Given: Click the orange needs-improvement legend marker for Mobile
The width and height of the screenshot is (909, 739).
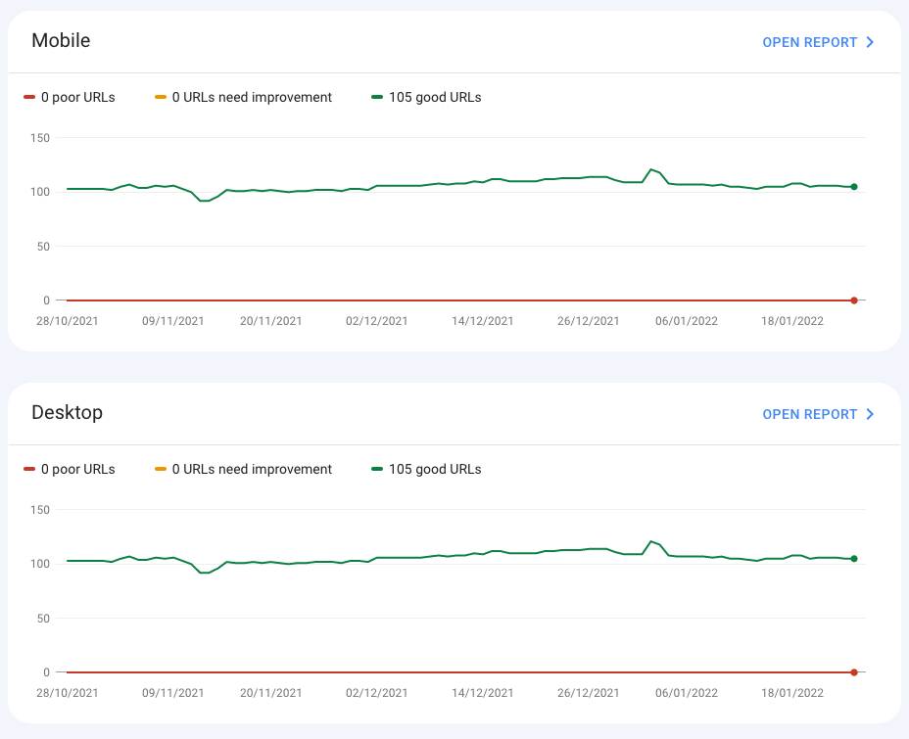Looking at the screenshot, I should tap(160, 97).
